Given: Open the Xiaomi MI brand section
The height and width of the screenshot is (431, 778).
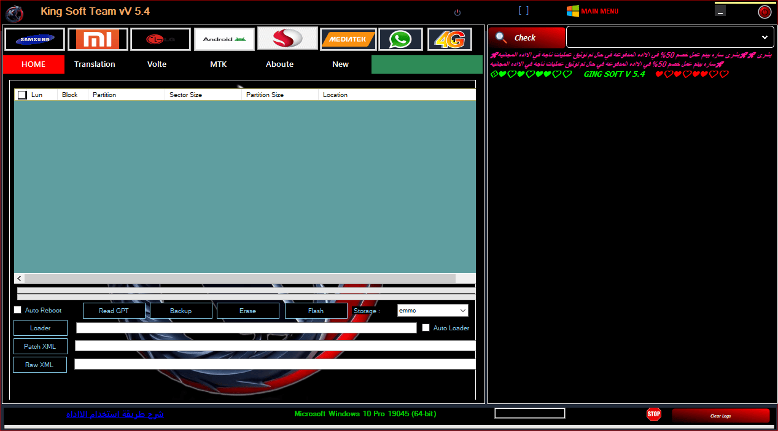Looking at the screenshot, I should click(98, 39).
